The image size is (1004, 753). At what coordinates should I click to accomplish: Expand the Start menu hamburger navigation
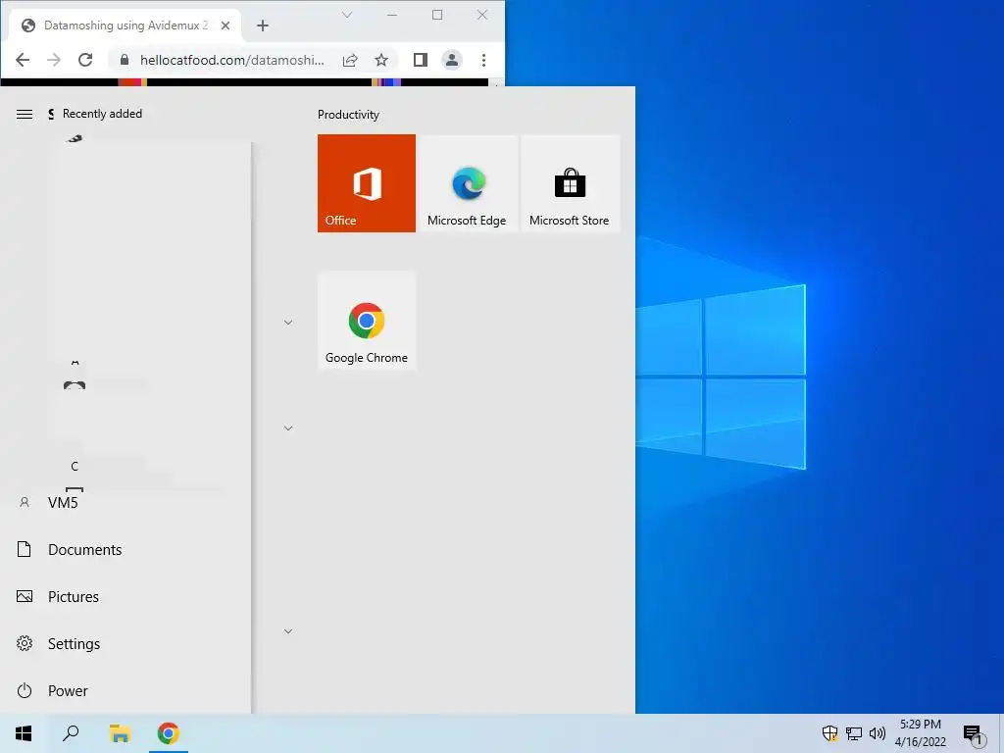[25, 114]
